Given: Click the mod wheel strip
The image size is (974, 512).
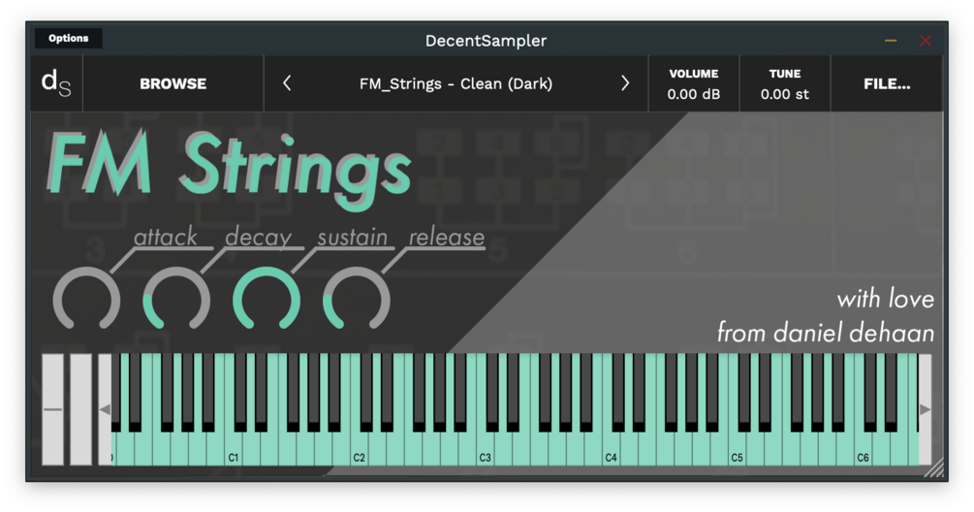Looking at the screenshot, I should tap(80, 409).
